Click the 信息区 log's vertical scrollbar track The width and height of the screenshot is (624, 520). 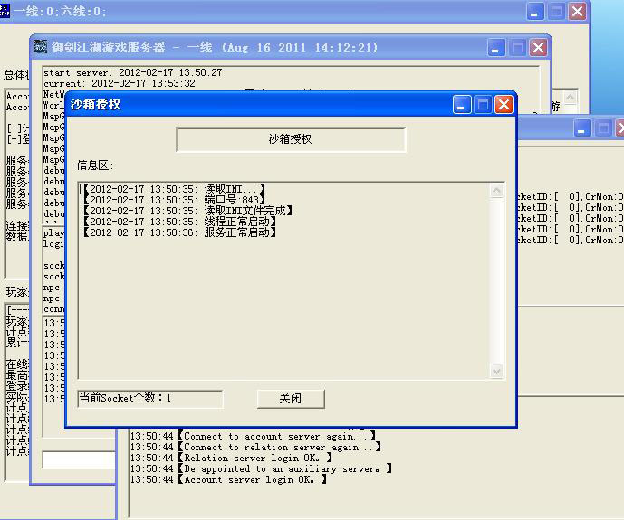(496, 280)
